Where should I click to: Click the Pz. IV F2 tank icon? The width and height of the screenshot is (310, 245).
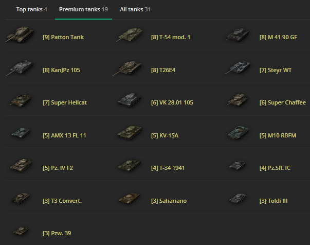point(21,165)
